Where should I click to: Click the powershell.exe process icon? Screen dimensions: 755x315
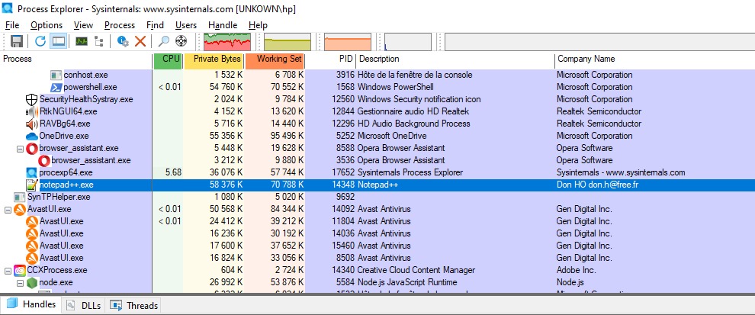pos(56,87)
